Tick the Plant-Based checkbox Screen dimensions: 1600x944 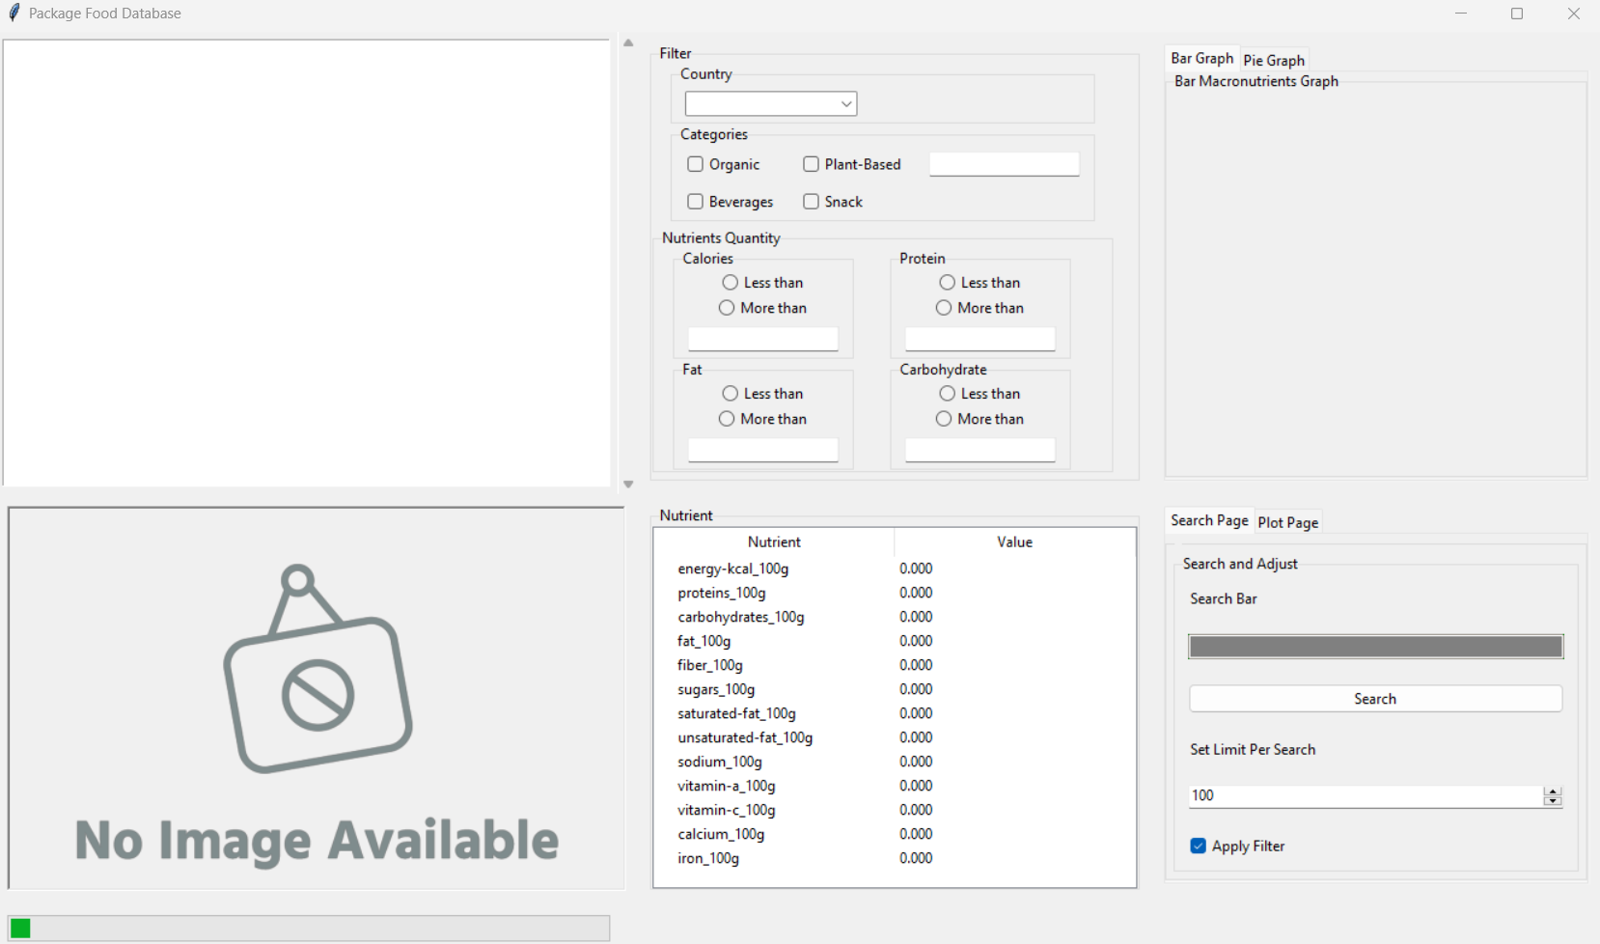tap(811, 164)
